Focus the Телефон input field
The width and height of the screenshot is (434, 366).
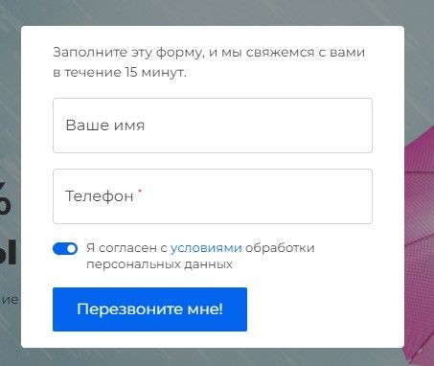213,196
